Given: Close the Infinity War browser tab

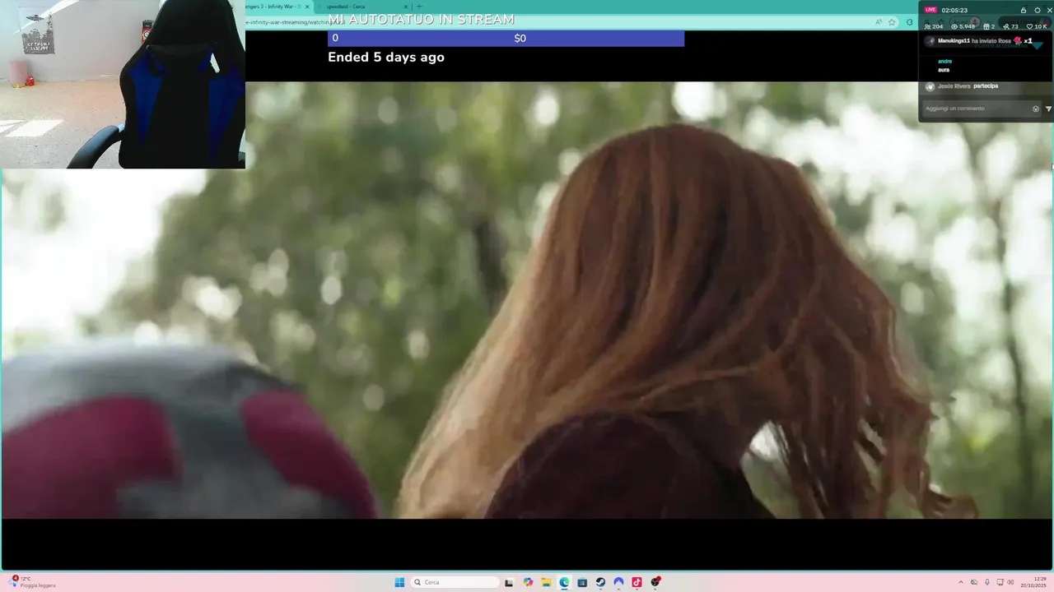Looking at the screenshot, I should [x=307, y=7].
